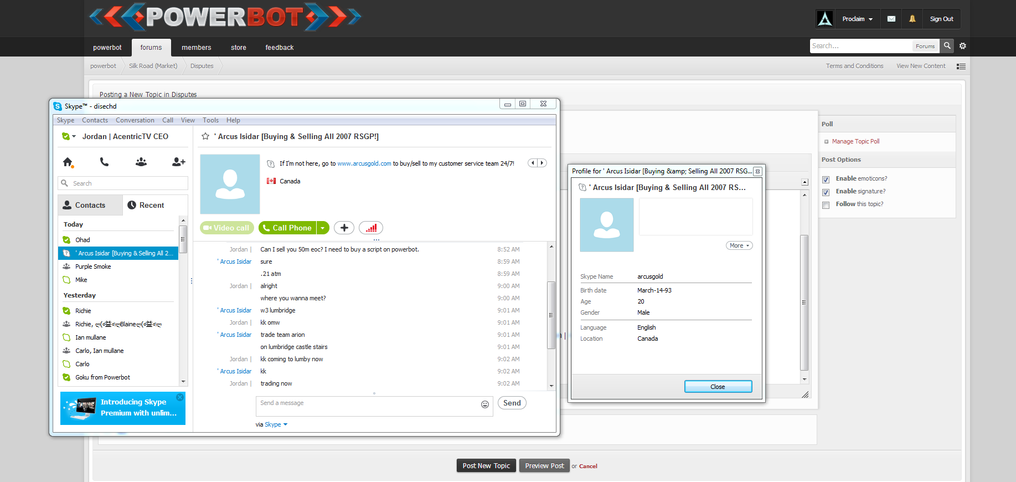Open the Tools menu in Skype
This screenshot has height=482, width=1016.
coord(210,120)
